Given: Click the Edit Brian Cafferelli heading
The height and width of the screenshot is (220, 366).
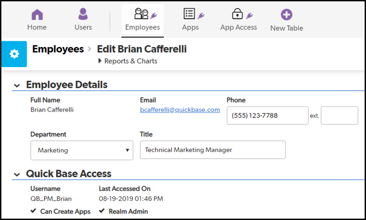Looking at the screenshot, I should click(142, 49).
